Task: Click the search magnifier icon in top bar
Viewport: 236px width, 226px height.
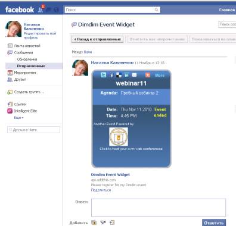Action: click(x=157, y=10)
